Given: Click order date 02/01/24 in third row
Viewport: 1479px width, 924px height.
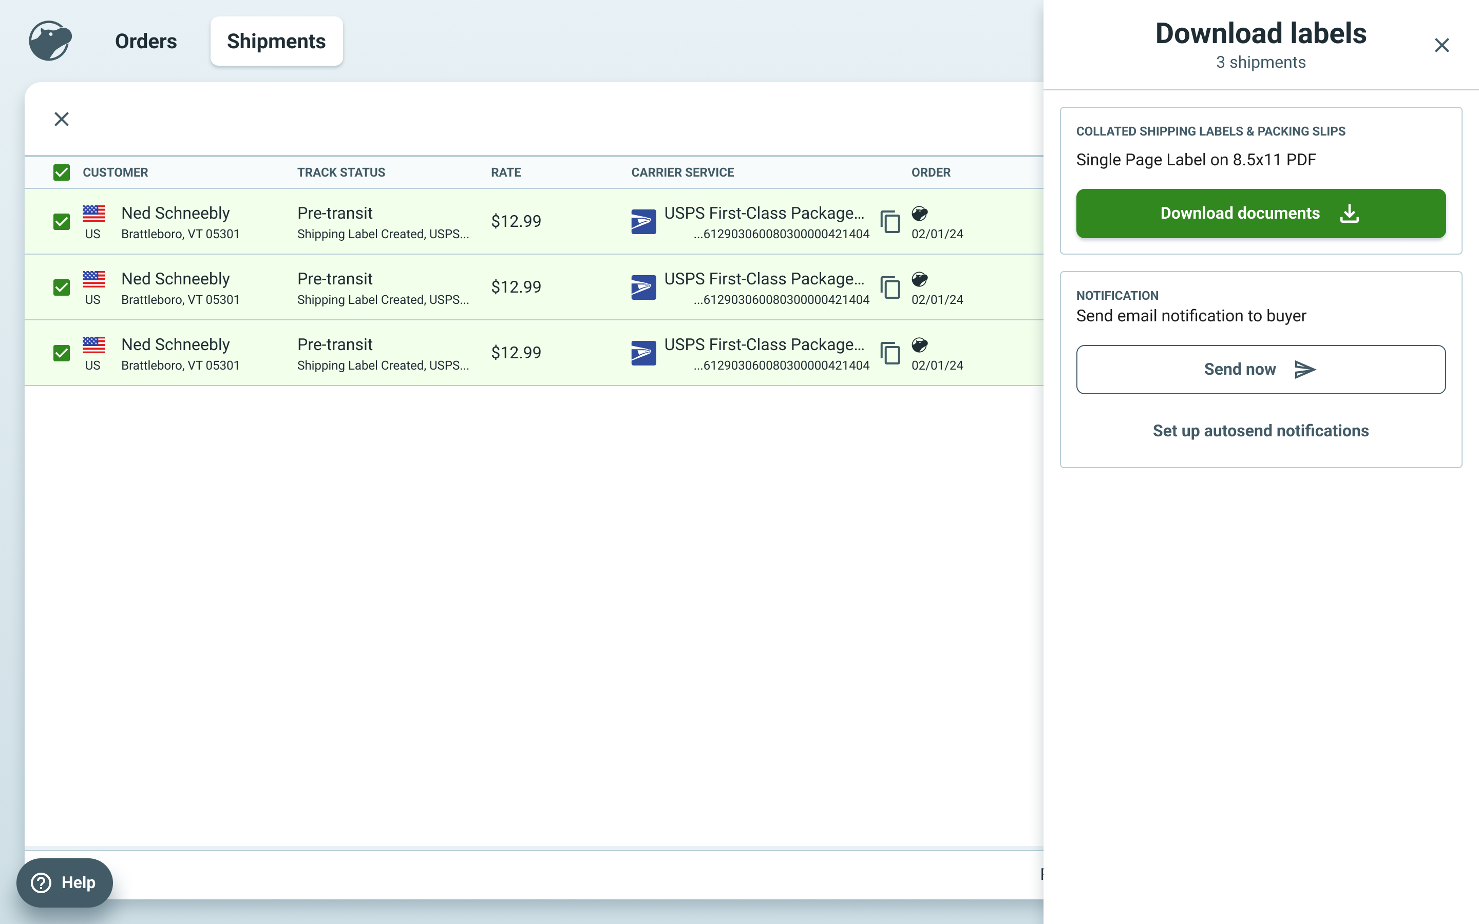Looking at the screenshot, I should [937, 365].
